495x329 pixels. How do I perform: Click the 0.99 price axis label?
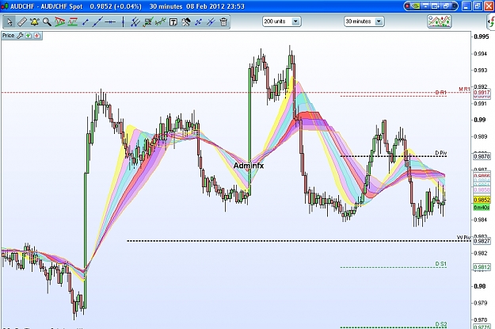[480, 120]
